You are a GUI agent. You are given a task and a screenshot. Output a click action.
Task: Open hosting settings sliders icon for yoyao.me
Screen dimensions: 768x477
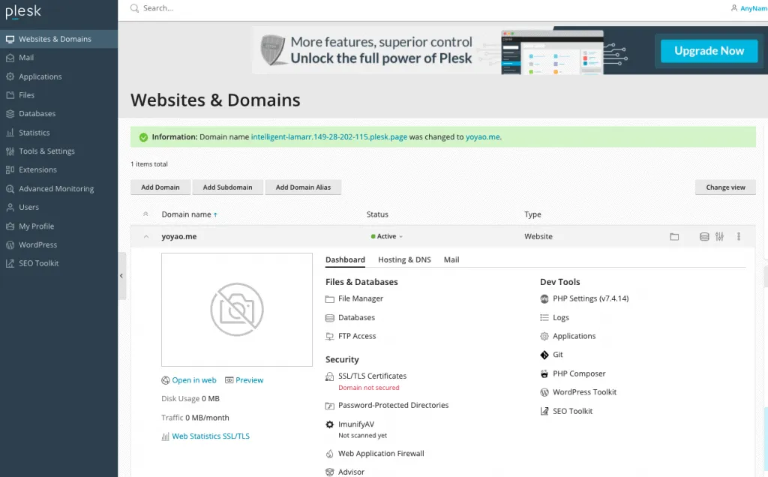tap(719, 236)
